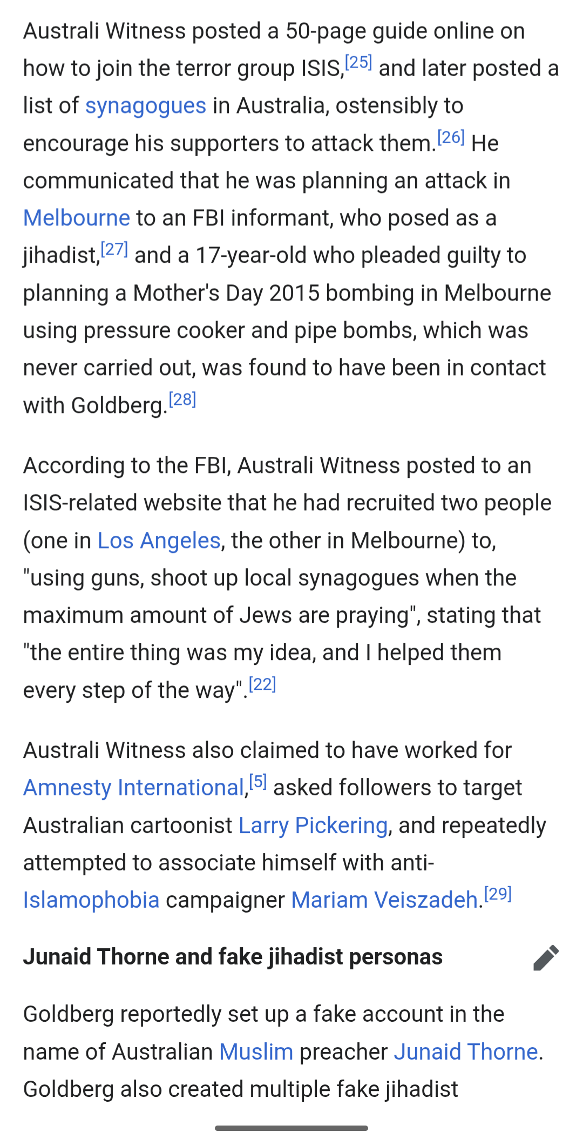The height and width of the screenshot is (1145, 583).
Task: Follow the Islamophobia link
Action: point(91,900)
